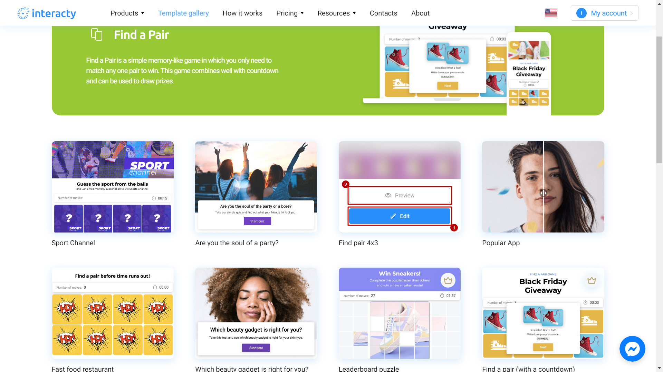Toggle visibility eye icon on Find pair 4x3
Viewport: 663px width, 372px height.
pos(387,195)
